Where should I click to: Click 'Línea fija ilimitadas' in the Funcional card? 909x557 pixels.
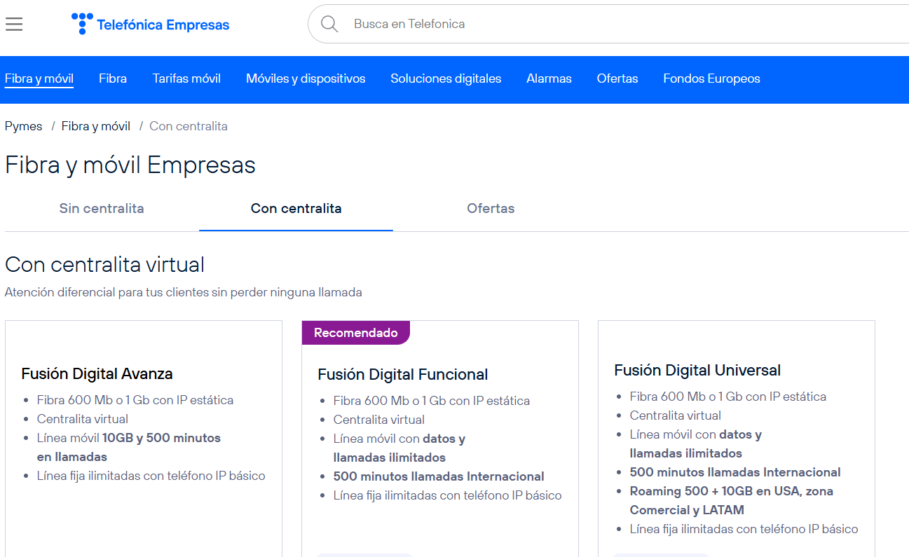coord(448,495)
